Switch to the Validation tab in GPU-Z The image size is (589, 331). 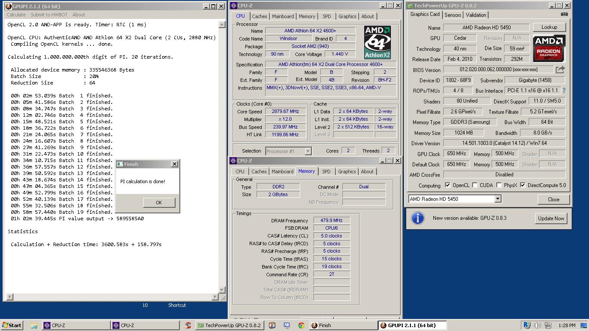[x=476, y=15]
